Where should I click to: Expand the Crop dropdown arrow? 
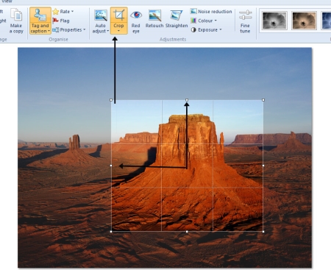point(118,31)
